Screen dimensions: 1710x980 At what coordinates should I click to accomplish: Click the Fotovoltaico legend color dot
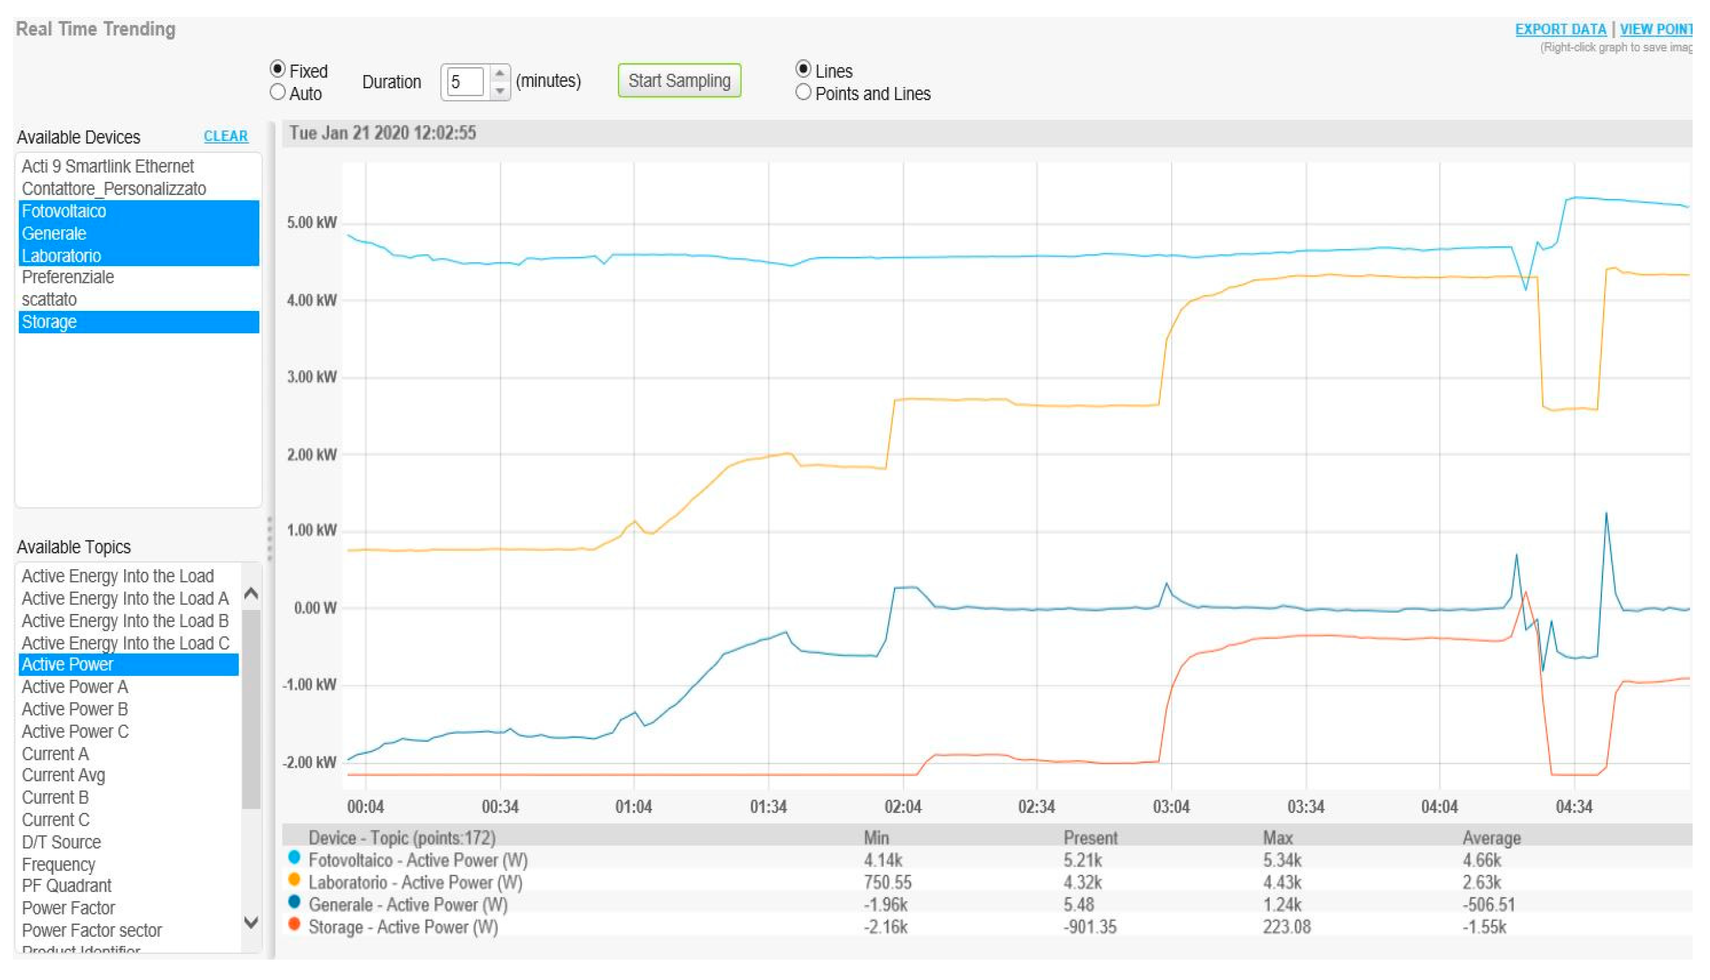coord(294,857)
